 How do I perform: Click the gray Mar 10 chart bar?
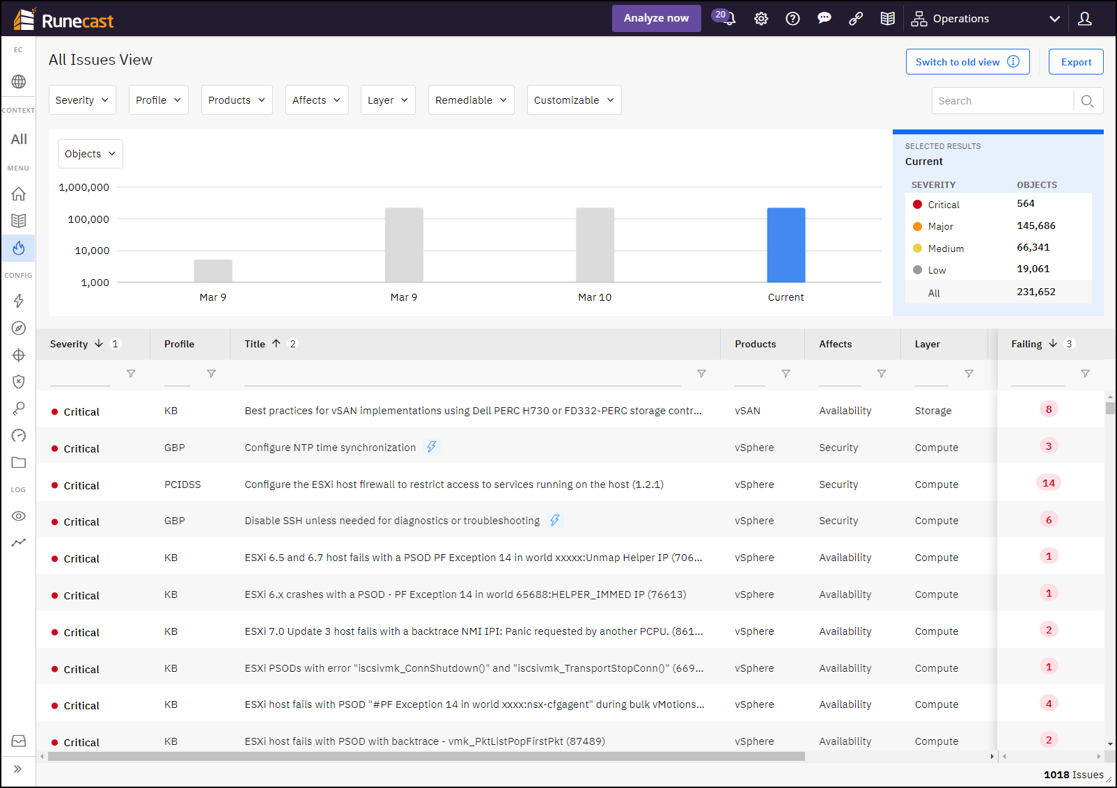pyautogui.click(x=595, y=245)
